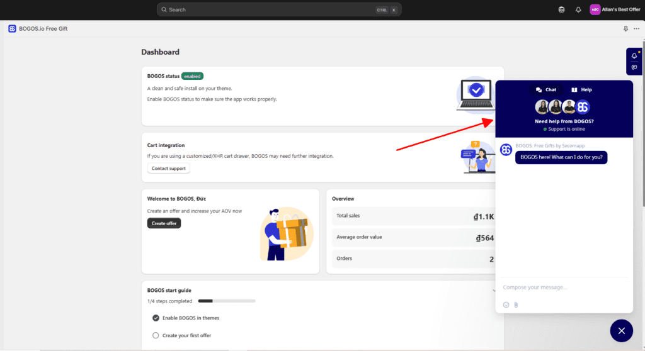This screenshot has height=351, width=645.
Task: Select the 'Create your first offer' step
Action: coord(156,335)
